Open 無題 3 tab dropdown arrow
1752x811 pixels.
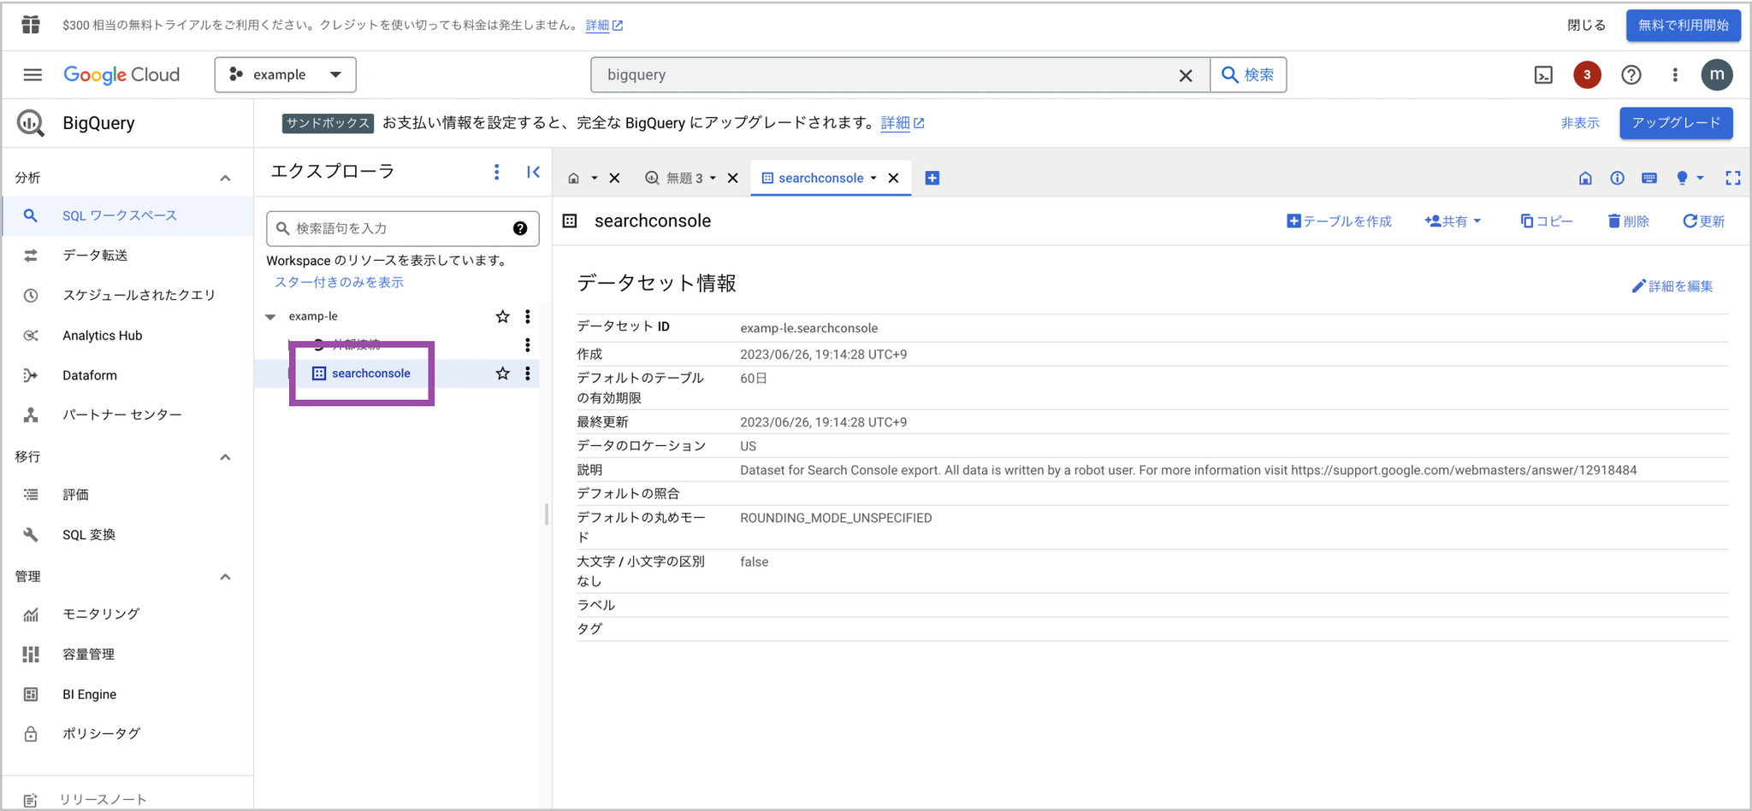pos(713,178)
